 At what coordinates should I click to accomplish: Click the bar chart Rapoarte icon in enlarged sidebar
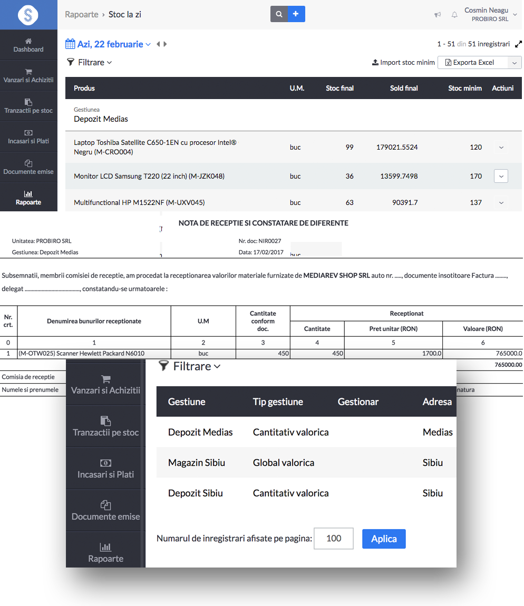click(105, 547)
